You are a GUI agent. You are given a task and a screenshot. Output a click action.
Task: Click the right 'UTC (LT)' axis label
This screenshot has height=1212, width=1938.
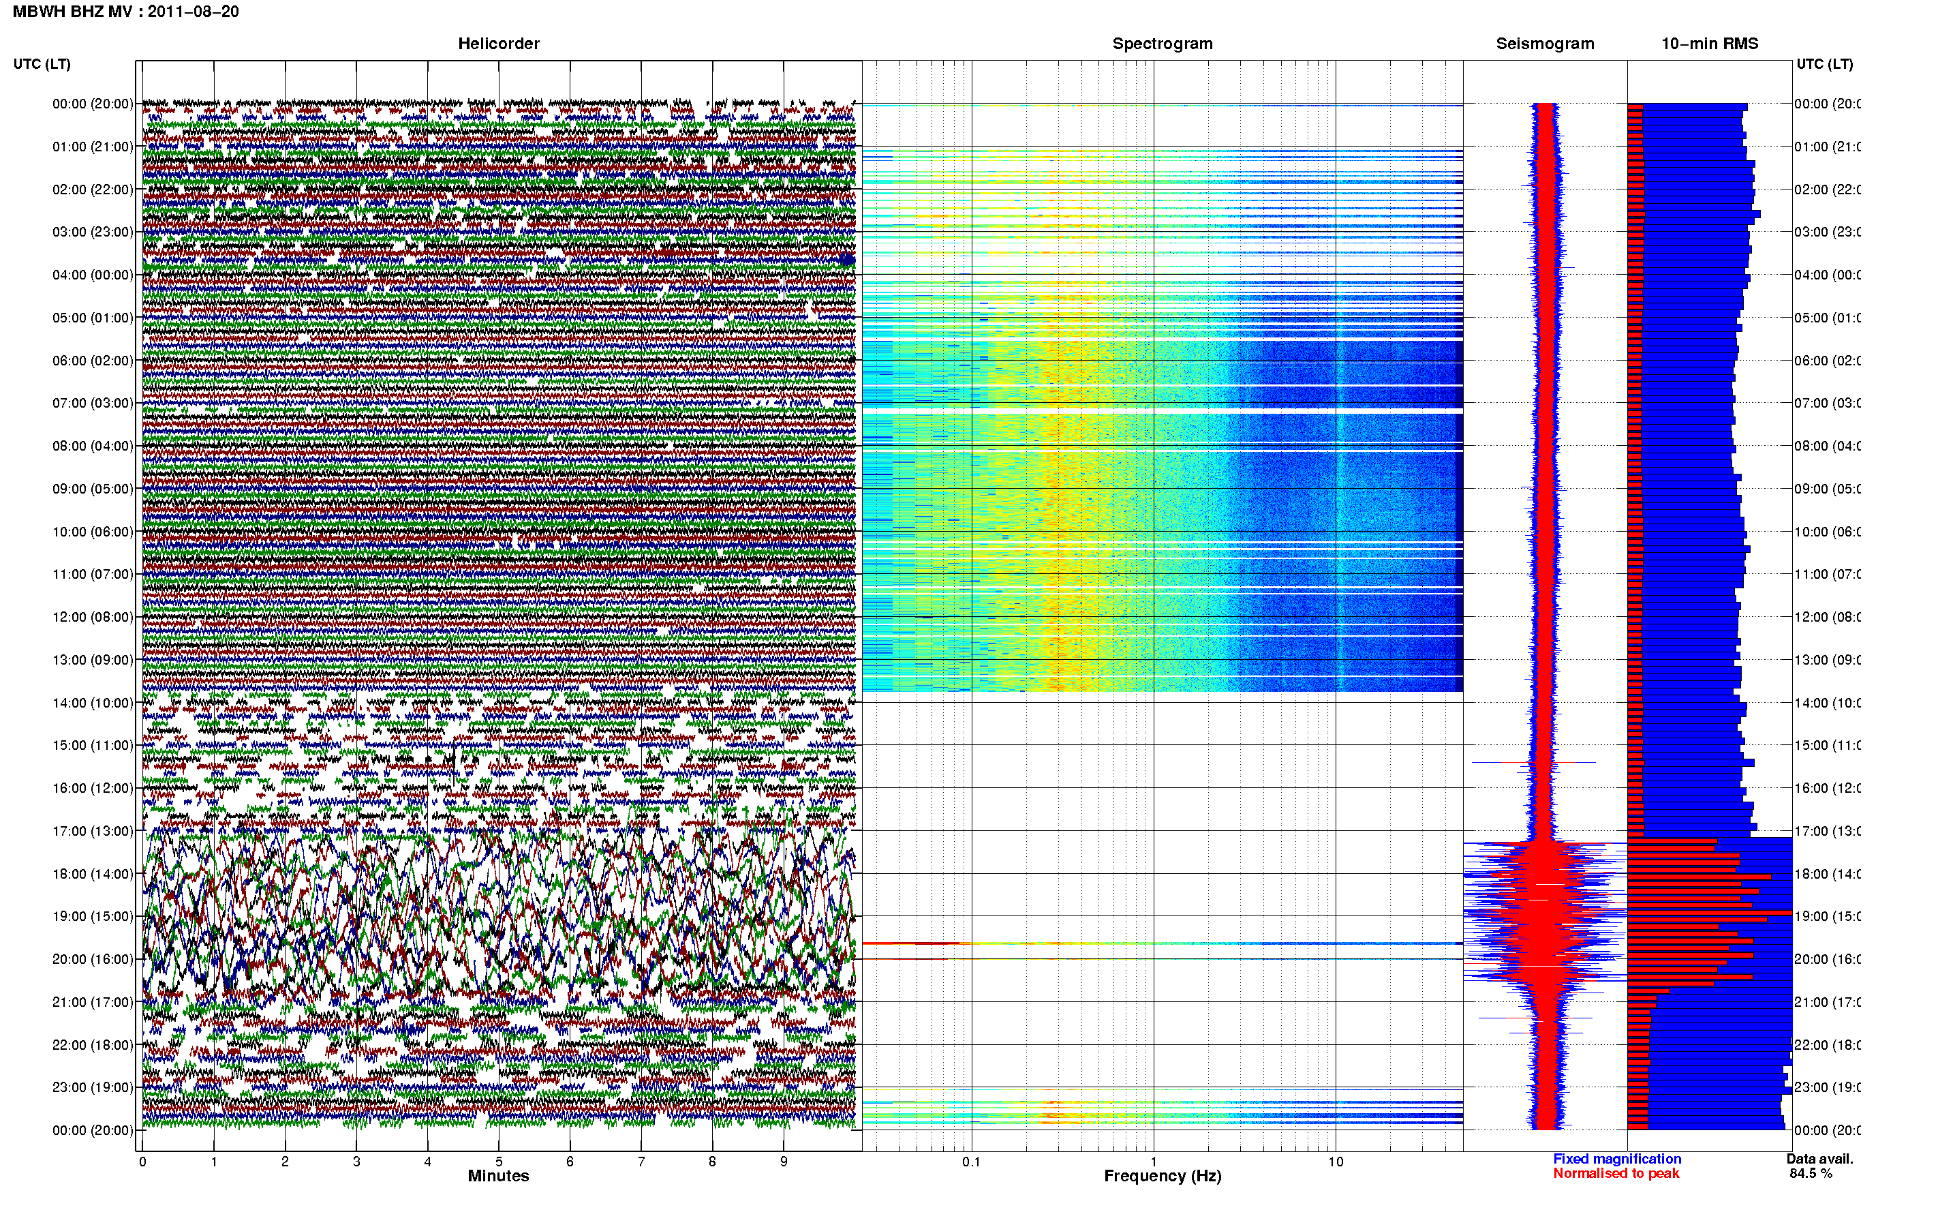click(x=1824, y=64)
